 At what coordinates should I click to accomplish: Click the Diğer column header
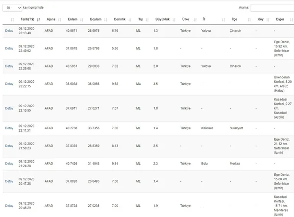(280, 19)
